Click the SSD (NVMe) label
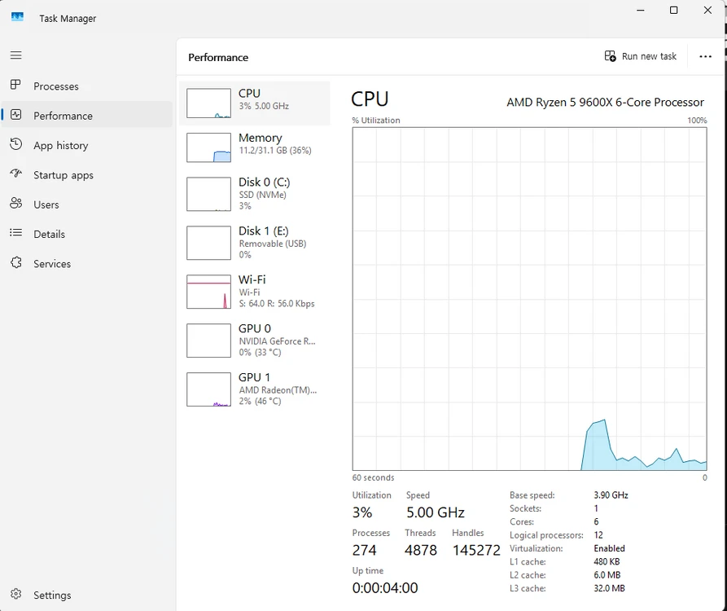 [x=262, y=195]
